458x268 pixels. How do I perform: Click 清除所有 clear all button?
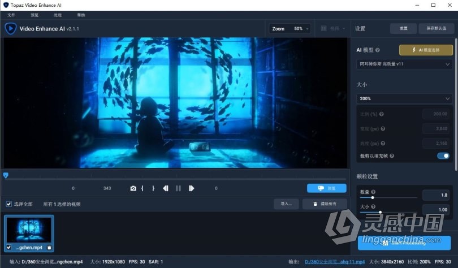coord(325,204)
